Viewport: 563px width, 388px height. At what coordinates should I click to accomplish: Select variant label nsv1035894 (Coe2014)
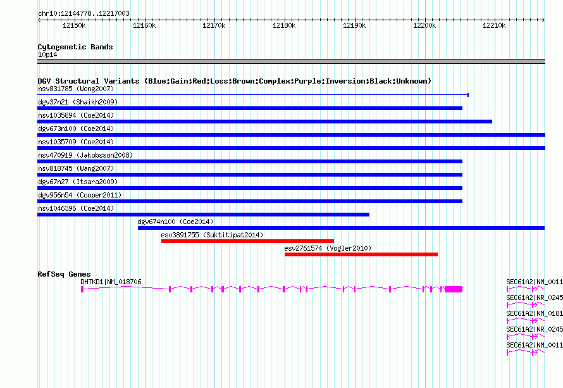(76, 115)
